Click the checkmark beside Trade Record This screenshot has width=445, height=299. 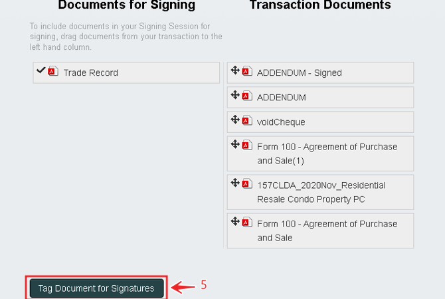point(41,70)
